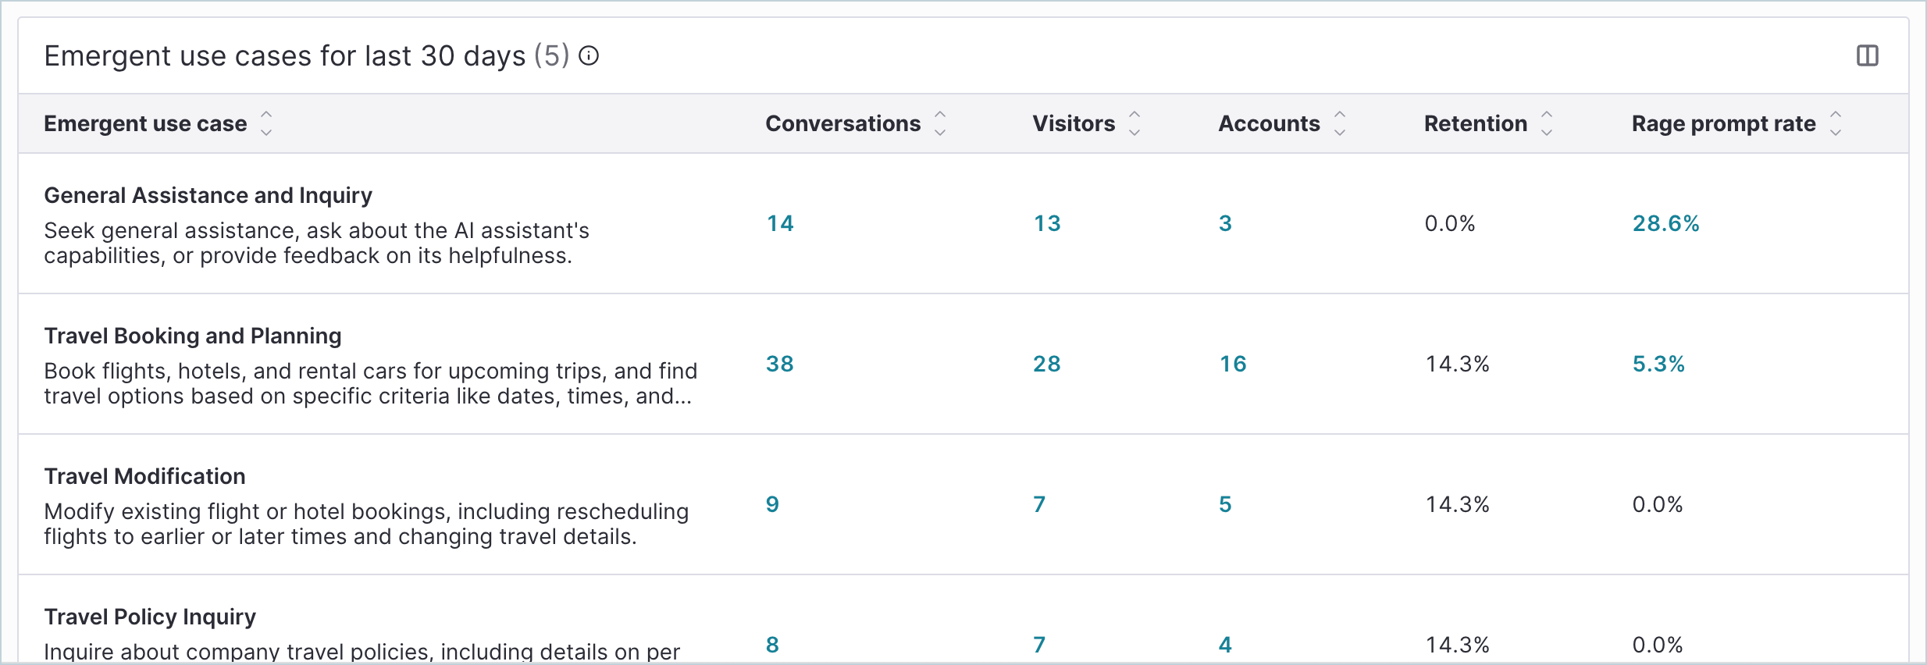This screenshot has height=665, width=1927.
Task: Click the 'Emergent use cases for last 30 days' title
Action: tap(285, 56)
